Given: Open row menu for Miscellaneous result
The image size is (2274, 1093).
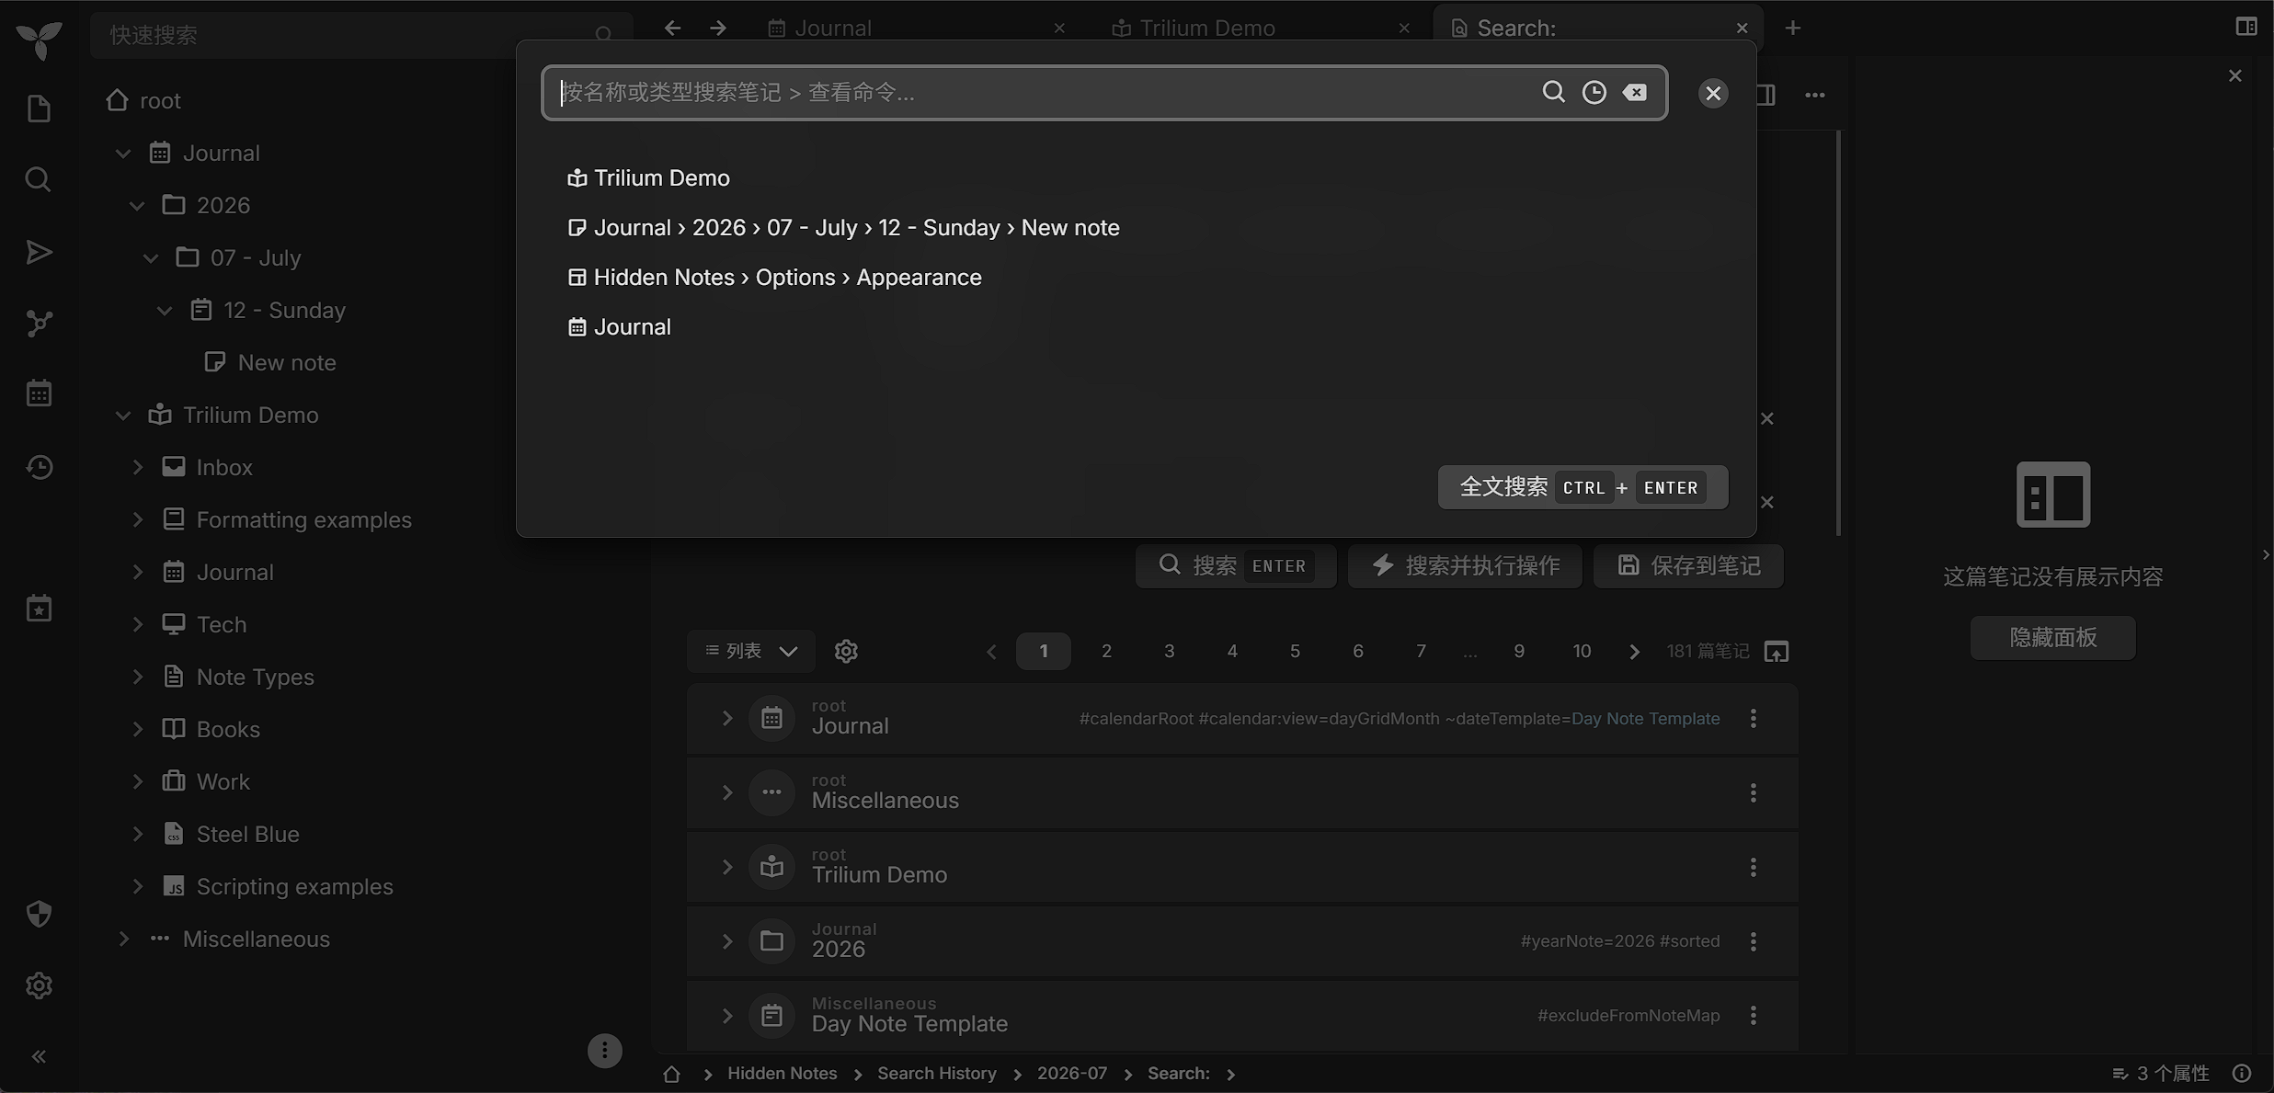Looking at the screenshot, I should coord(1754,792).
